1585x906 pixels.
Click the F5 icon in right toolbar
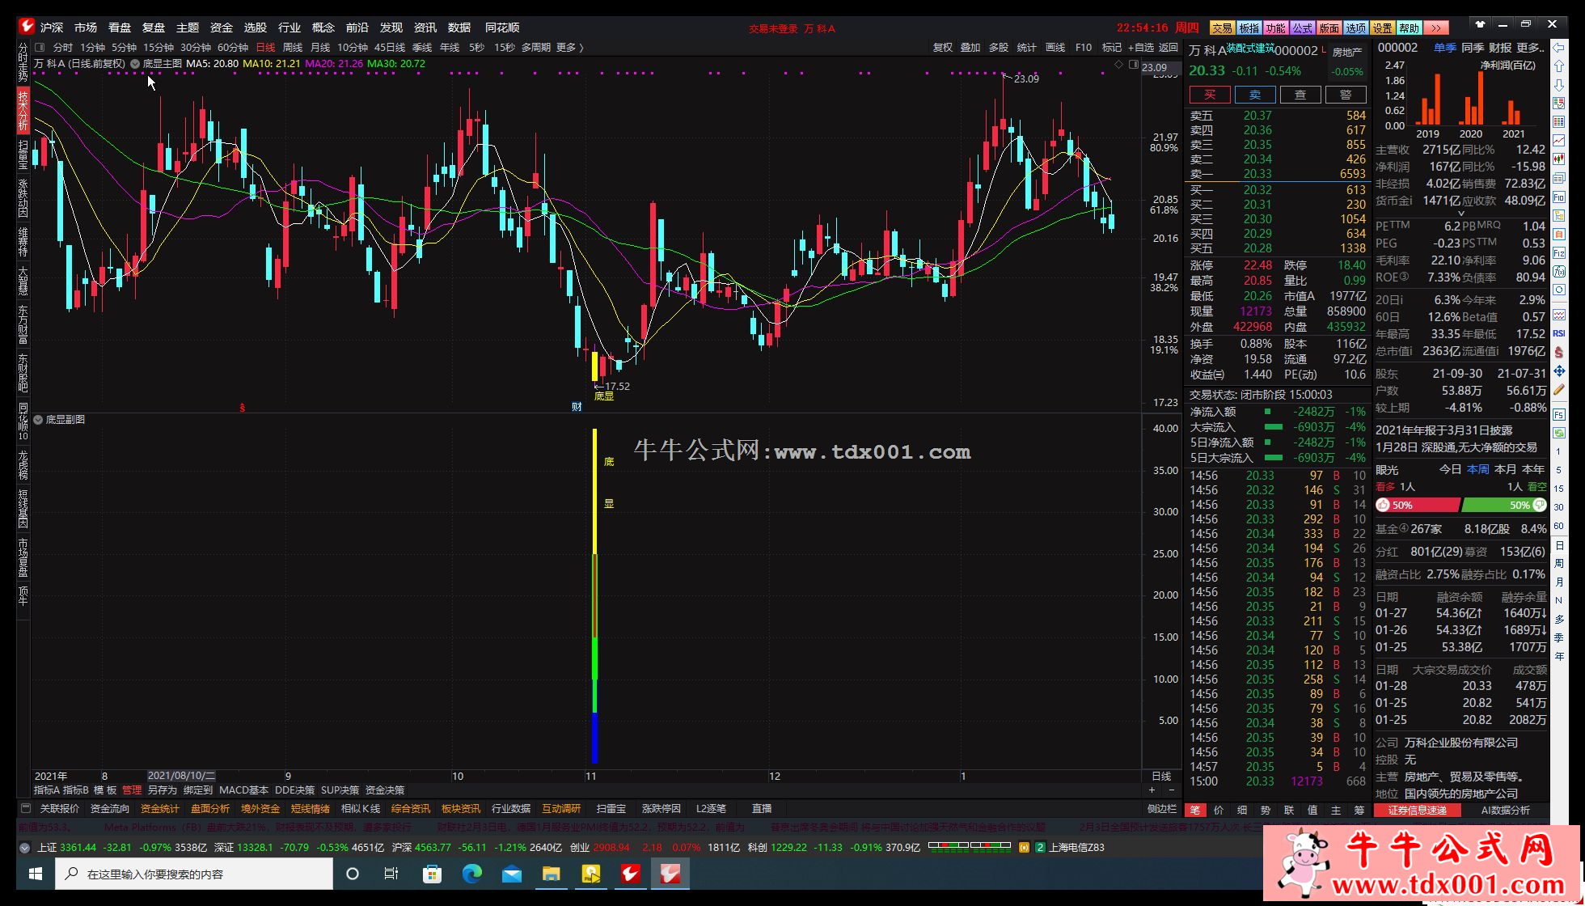tap(1558, 414)
